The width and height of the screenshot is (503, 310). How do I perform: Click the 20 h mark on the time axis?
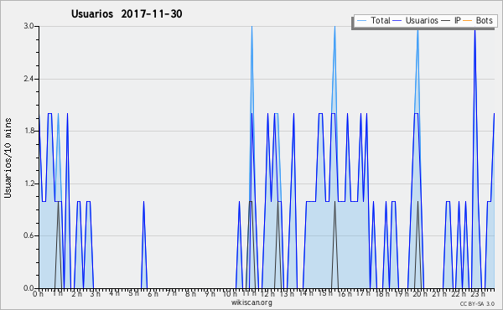point(419,294)
